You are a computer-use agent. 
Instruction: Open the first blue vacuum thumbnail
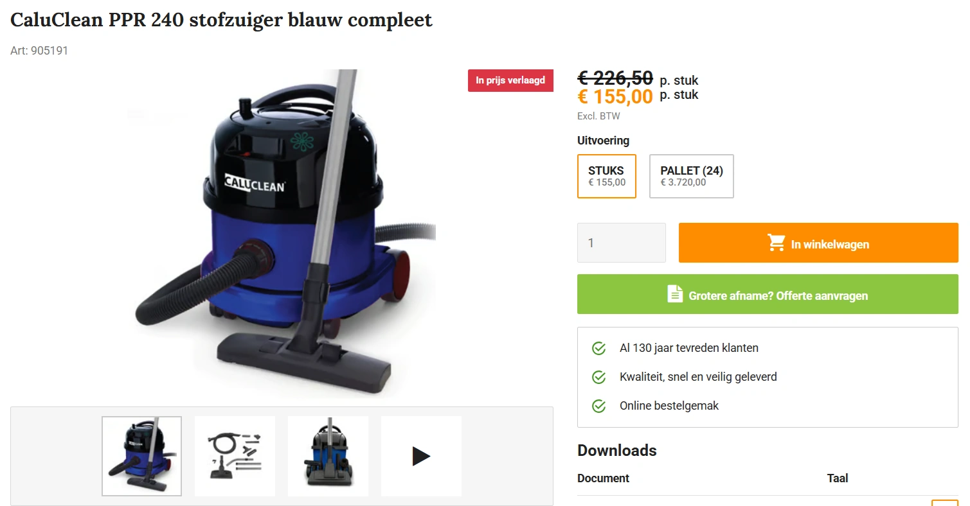tap(141, 456)
